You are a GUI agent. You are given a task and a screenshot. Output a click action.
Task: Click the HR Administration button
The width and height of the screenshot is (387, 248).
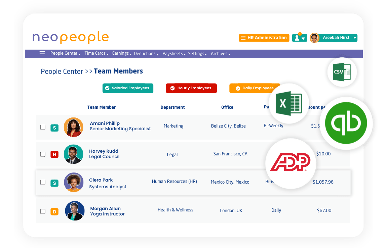pyautogui.click(x=264, y=38)
